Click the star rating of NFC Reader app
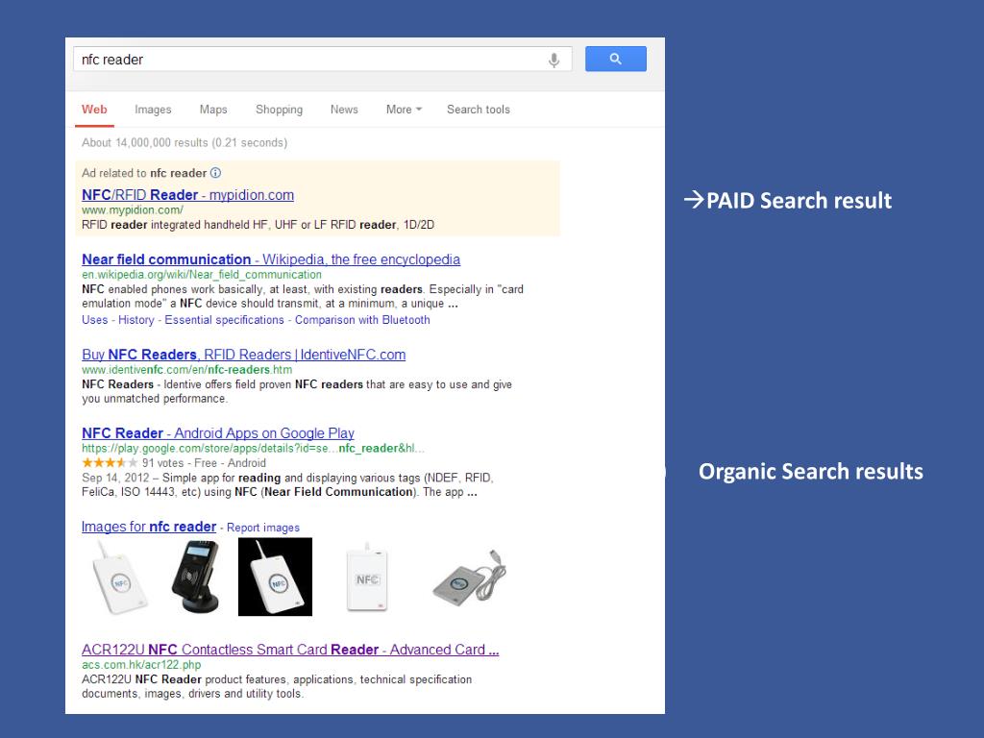984x738 pixels. (x=110, y=462)
